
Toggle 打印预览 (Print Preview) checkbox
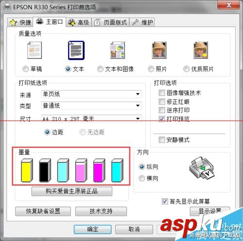(x=162, y=119)
